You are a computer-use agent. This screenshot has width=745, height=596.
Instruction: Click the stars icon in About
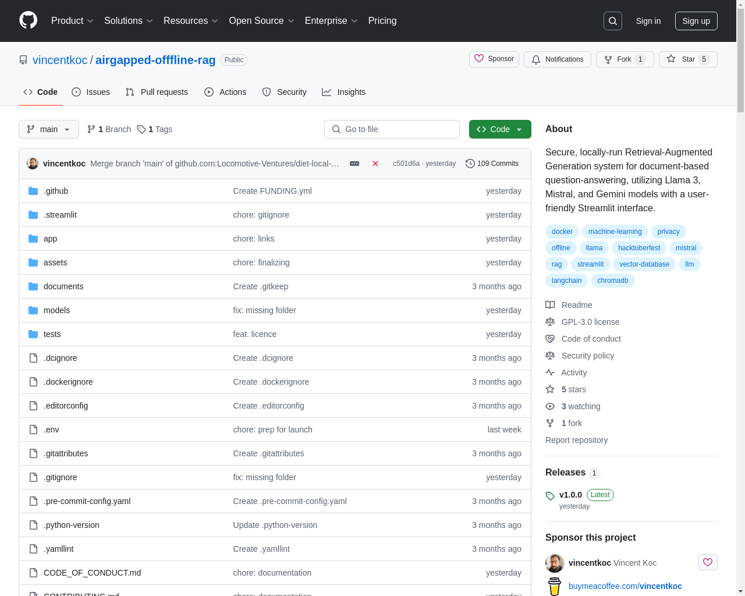550,389
